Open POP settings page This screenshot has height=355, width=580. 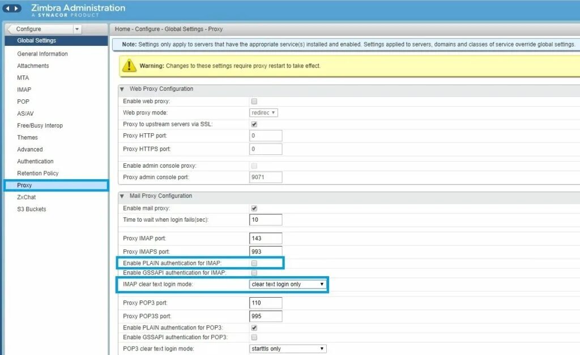[x=23, y=102]
